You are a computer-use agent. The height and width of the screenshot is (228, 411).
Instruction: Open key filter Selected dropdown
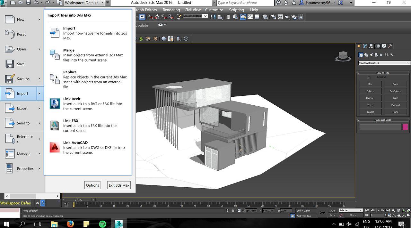(351, 210)
